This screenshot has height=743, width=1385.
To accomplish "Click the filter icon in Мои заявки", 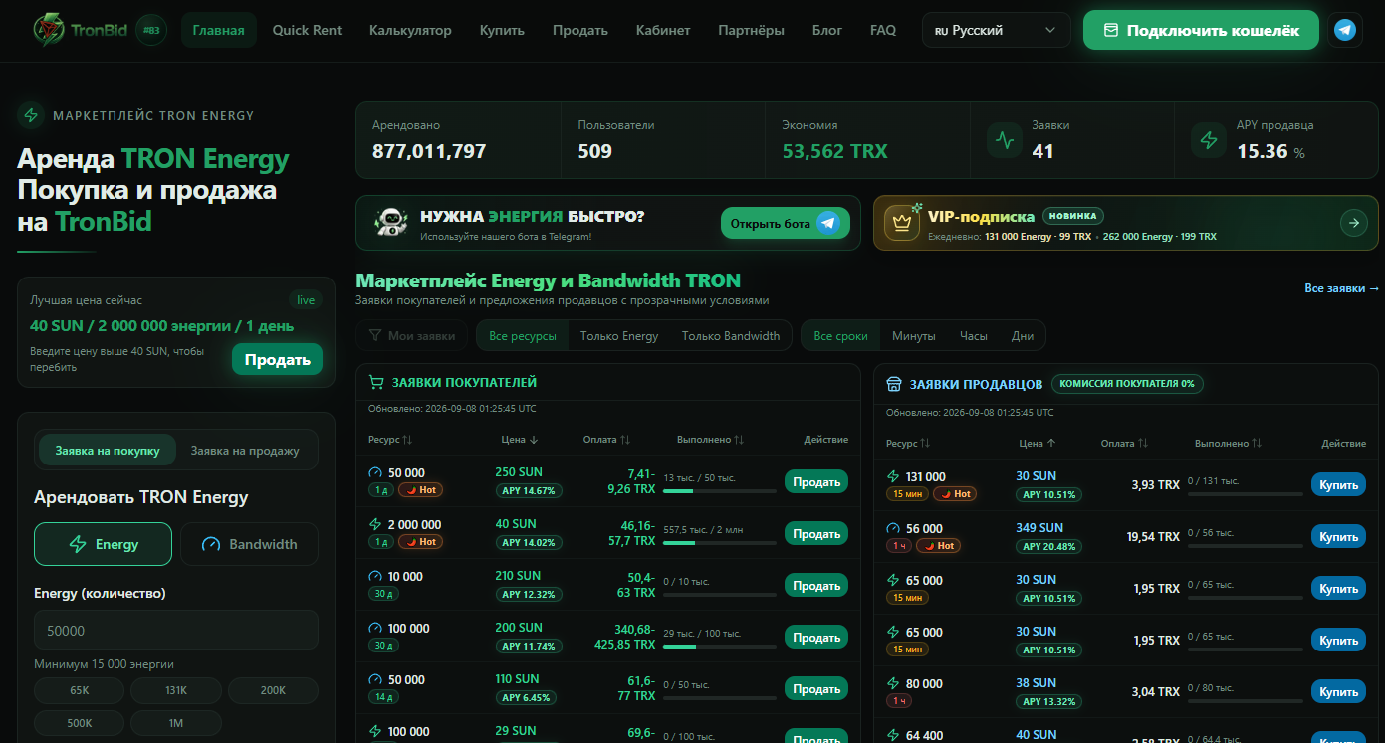I will (375, 335).
